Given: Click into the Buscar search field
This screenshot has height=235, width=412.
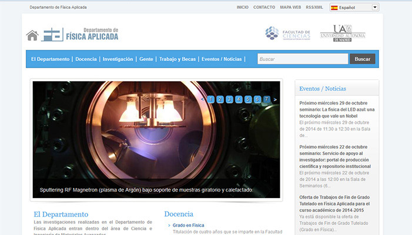Looking at the screenshot, I should click(x=302, y=59).
